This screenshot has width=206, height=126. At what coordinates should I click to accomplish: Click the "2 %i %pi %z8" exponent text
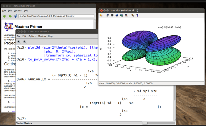145,91
